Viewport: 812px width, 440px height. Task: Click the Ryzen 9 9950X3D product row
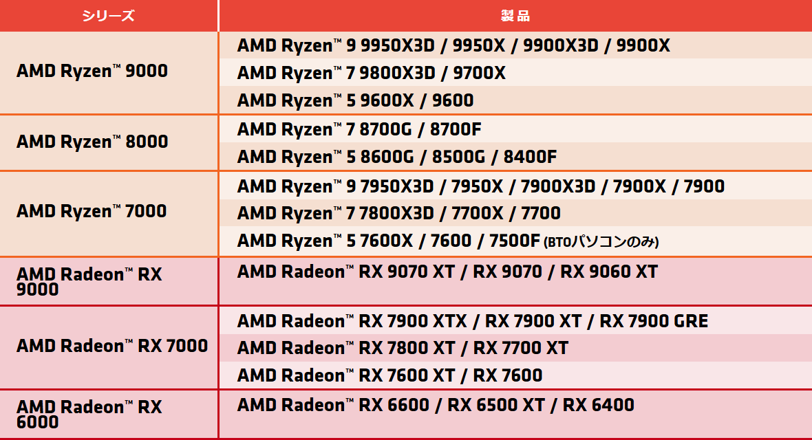[516, 45]
